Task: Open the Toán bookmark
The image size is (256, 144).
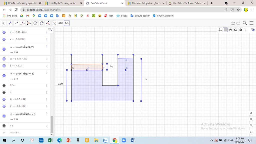Action: click(109, 16)
